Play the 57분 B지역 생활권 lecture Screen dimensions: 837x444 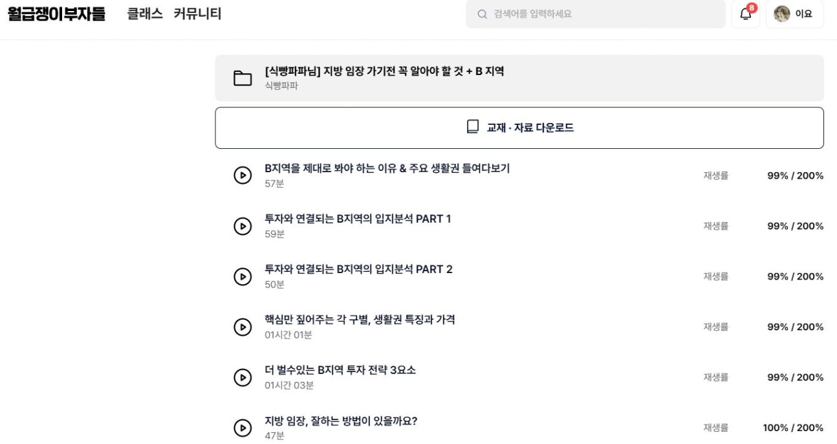click(243, 175)
